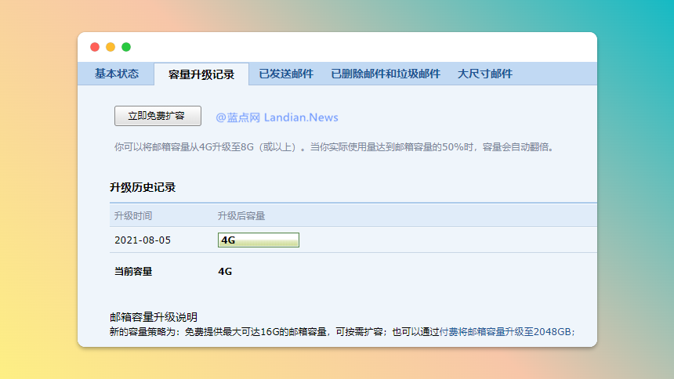Image resolution: width=674 pixels, height=379 pixels.
Task: Click the 4G capacity progress bar
Action: 258,240
